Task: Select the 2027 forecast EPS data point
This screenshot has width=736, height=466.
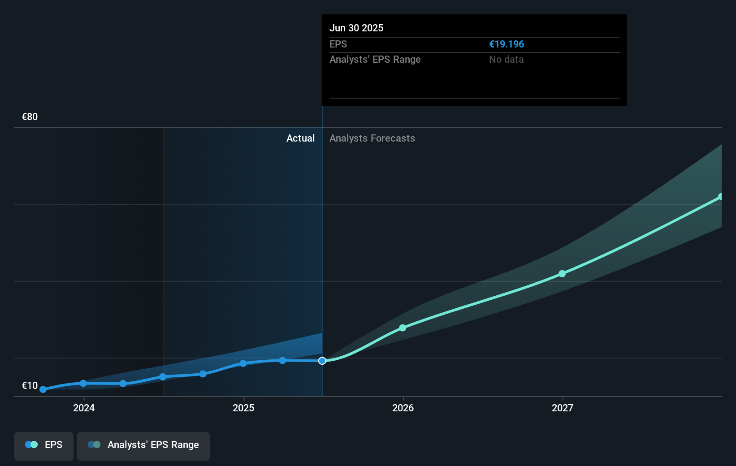Action: coord(562,273)
